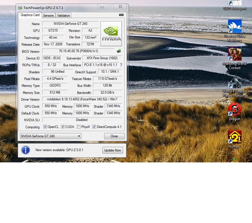Toggle the CUDA checkbox

(63, 127)
